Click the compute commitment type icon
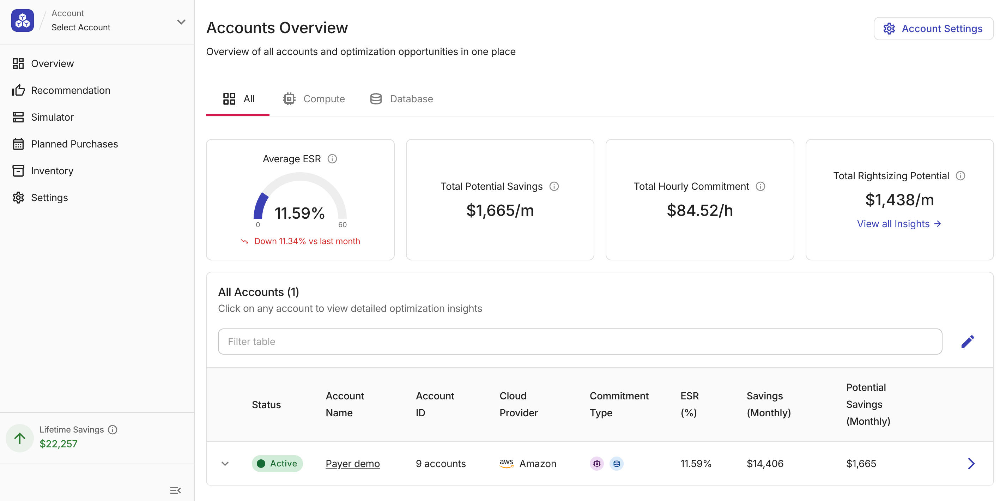This screenshot has height=501, width=1006. pos(596,464)
